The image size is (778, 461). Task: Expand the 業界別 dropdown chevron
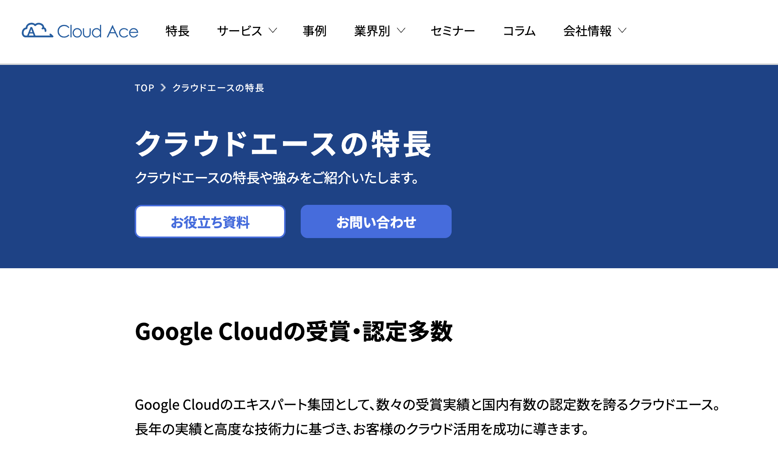tap(401, 31)
